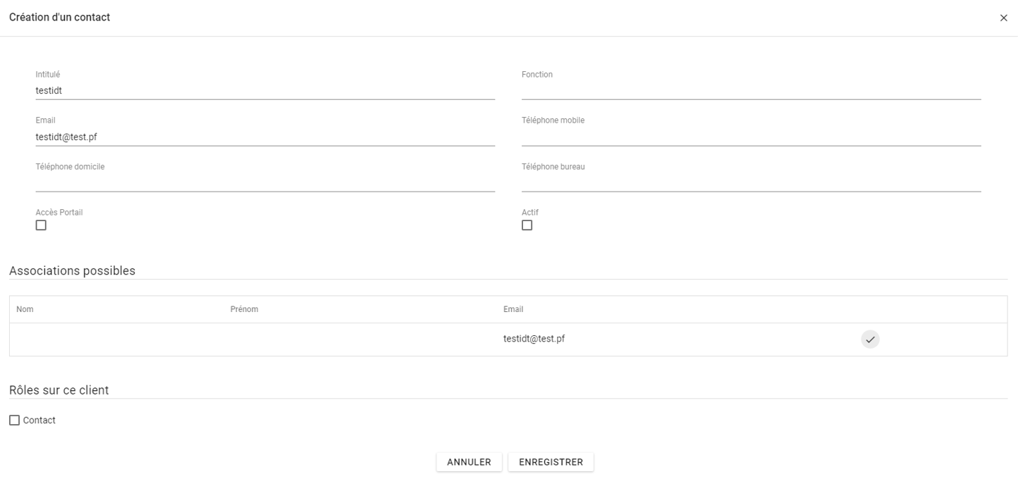This screenshot has height=479, width=1018.
Task: Click the Création d'un contact title
Action: point(59,17)
